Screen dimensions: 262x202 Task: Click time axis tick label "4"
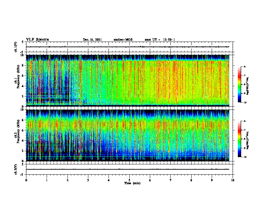click(x=109, y=180)
